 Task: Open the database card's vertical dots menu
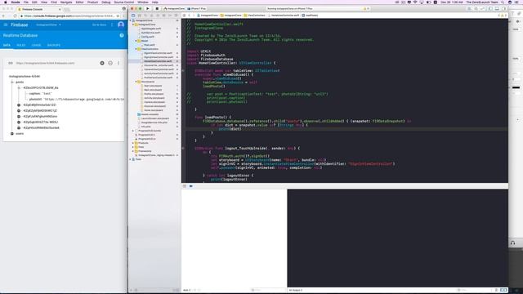pos(118,63)
